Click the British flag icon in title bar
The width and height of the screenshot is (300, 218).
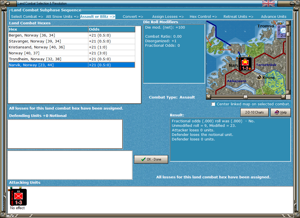click(x=268, y=3)
